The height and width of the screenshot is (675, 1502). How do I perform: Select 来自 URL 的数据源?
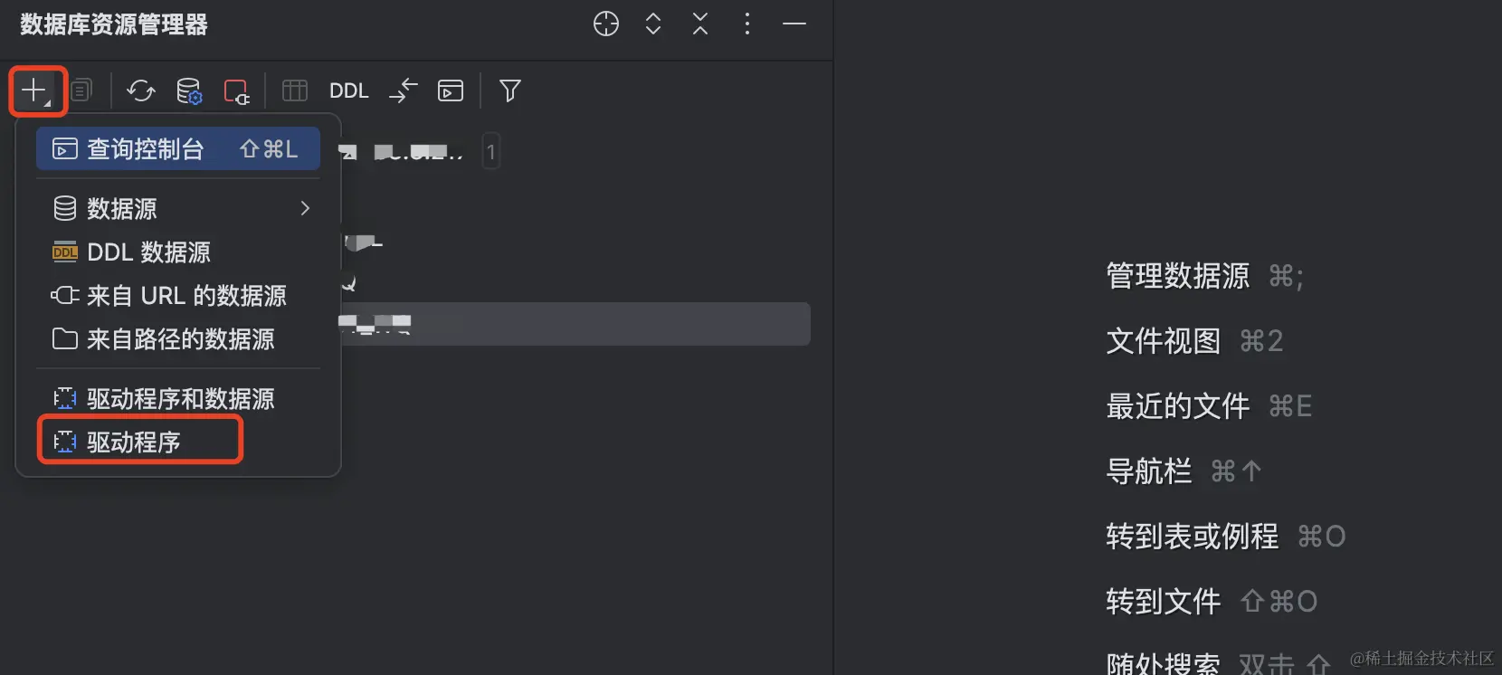tap(178, 295)
